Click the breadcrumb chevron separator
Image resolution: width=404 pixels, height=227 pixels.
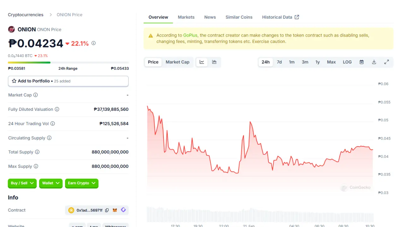(x=50, y=15)
